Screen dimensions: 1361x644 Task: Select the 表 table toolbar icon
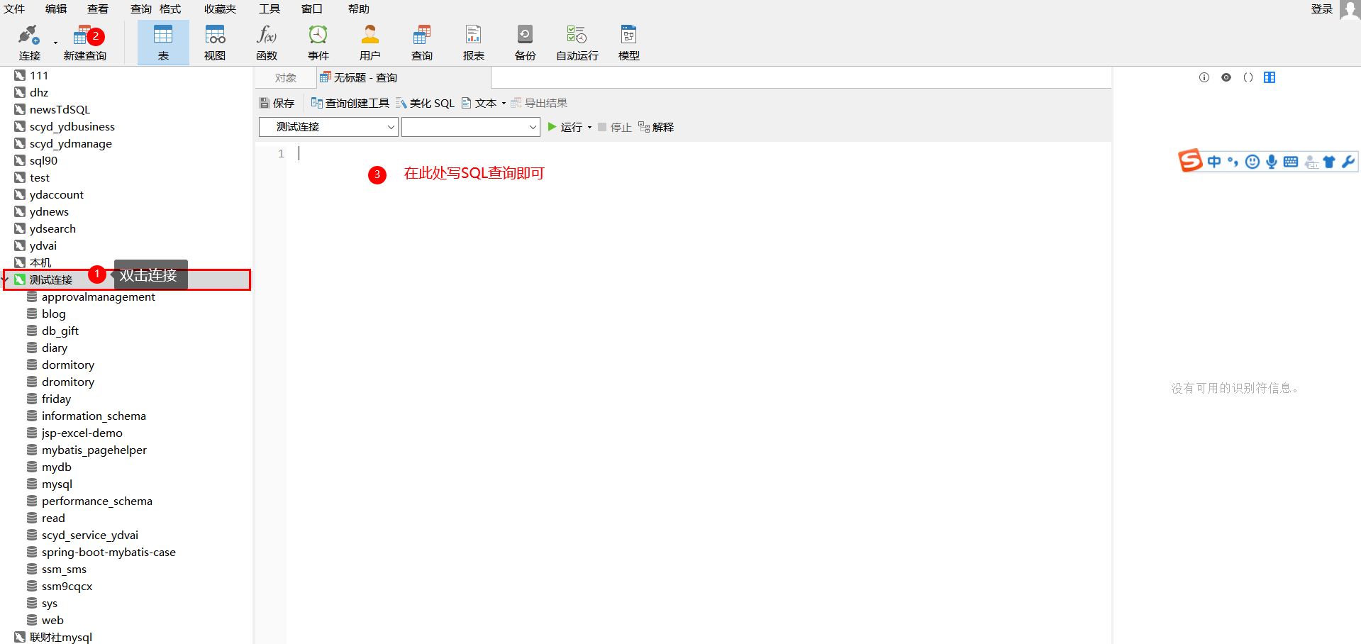[163, 43]
